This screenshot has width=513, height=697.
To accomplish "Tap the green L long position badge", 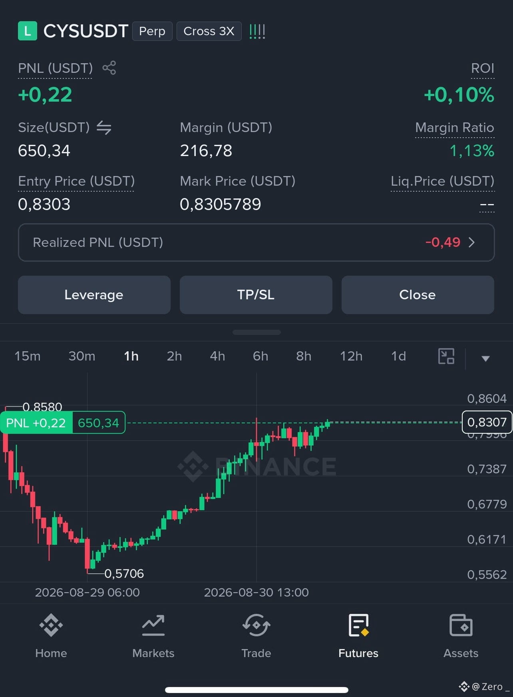I will [x=28, y=31].
